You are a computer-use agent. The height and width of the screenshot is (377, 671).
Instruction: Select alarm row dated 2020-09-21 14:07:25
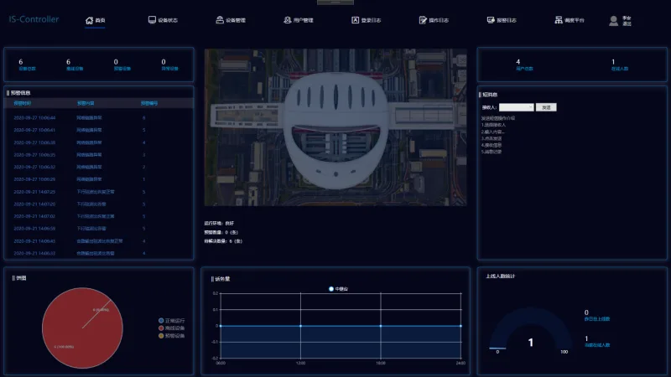coord(99,192)
